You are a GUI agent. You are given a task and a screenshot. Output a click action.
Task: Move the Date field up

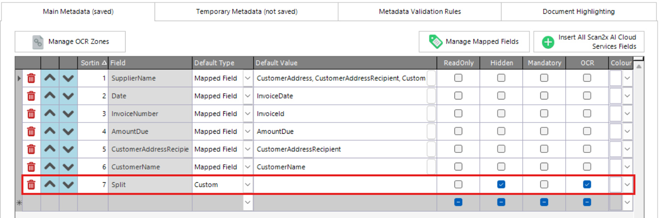50,96
